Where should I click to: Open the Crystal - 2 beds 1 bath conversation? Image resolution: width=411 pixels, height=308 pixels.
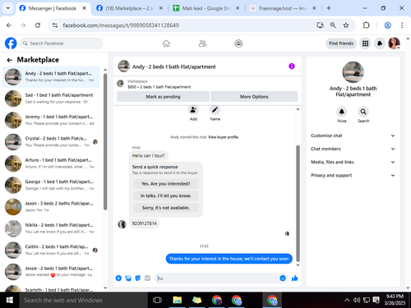[51, 141]
